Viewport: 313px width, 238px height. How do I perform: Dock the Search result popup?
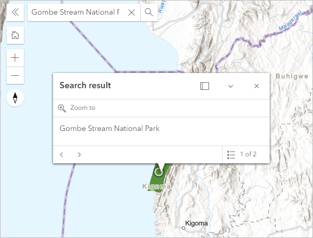click(205, 86)
